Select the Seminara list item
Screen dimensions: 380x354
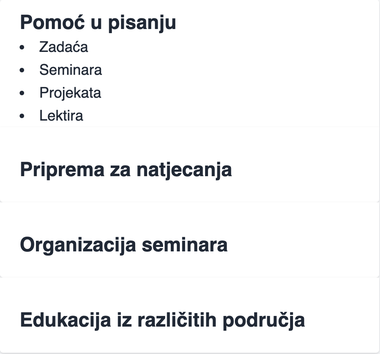[x=71, y=70]
